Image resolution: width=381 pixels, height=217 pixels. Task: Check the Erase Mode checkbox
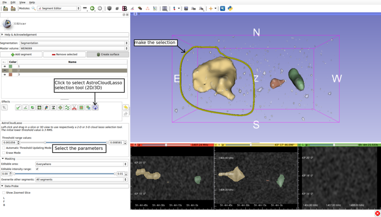point(4,153)
